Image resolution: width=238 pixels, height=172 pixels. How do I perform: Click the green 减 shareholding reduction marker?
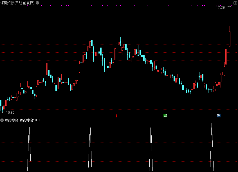(165, 116)
